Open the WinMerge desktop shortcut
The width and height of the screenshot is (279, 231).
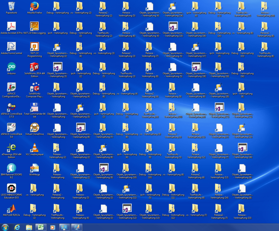point(34,168)
